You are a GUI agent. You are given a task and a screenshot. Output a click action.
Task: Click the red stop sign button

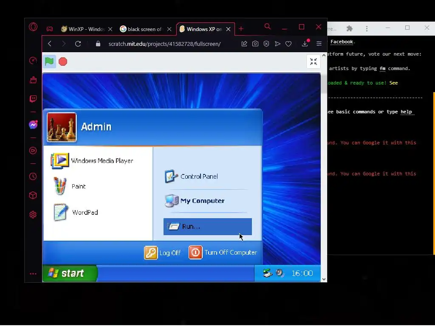pyautogui.click(x=63, y=62)
